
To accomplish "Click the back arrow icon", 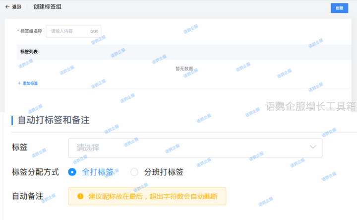I will (x=7, y=7).
